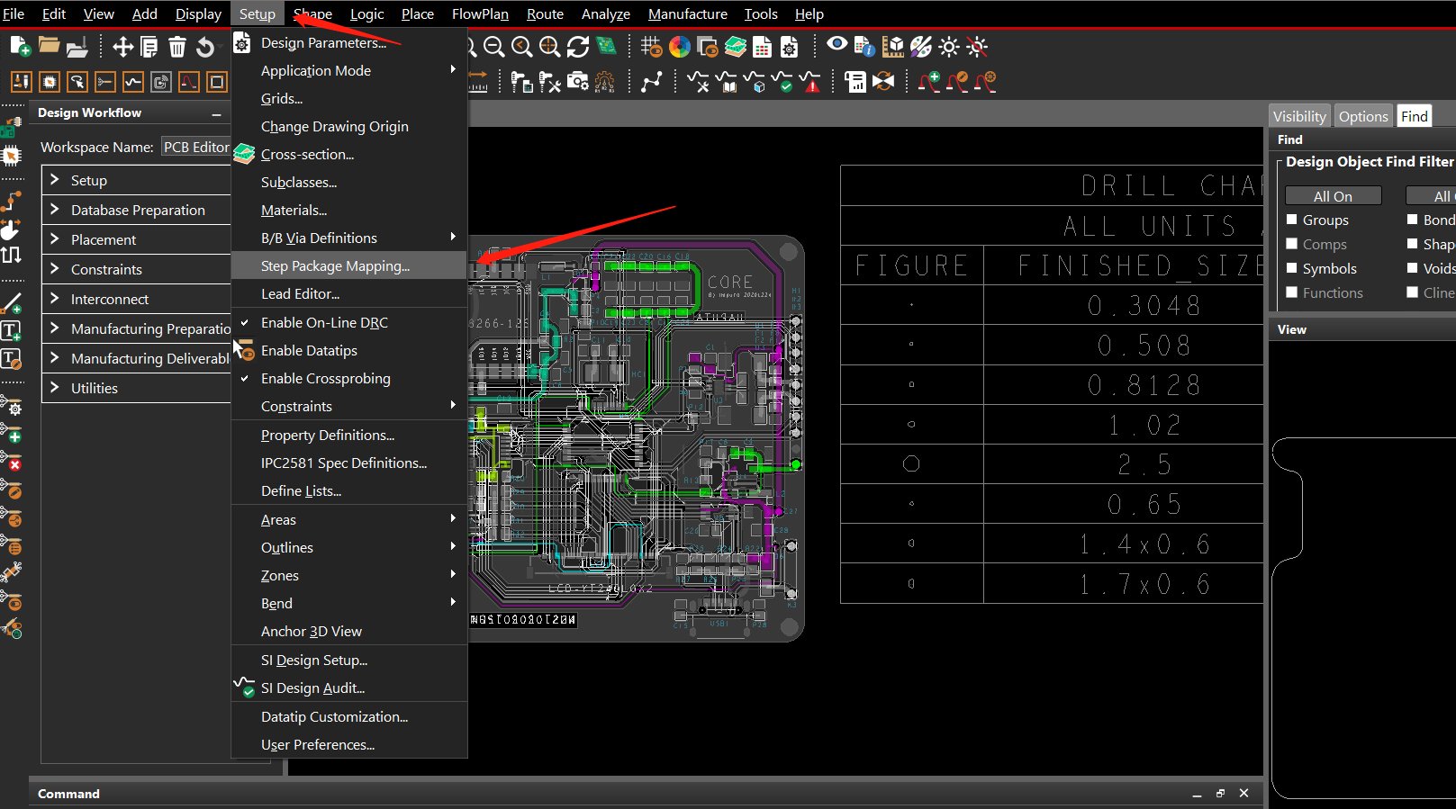Check the Functions checkbox
The image size is (1456, 809).
click(1292, 292)
